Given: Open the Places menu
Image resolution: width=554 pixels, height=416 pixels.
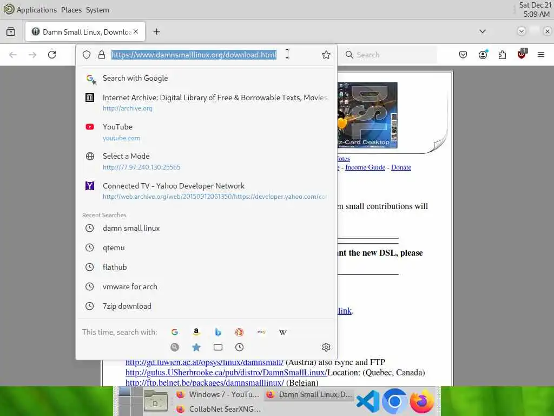Looking at the screenshot, I should [71, 10].
